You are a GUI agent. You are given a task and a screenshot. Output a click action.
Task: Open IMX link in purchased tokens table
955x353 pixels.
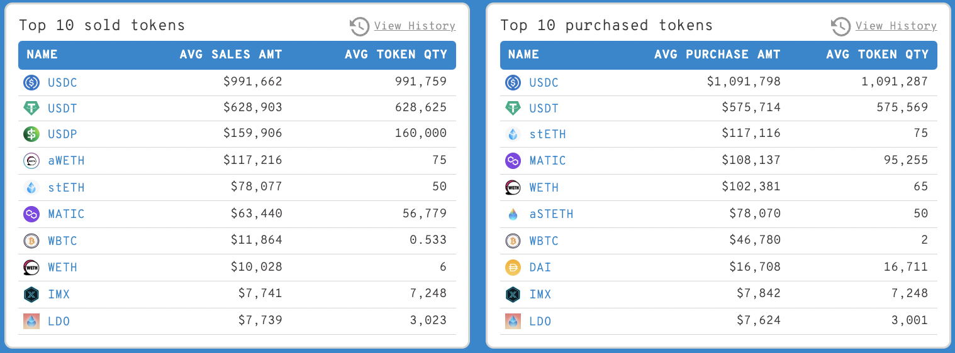click(540, 295)
